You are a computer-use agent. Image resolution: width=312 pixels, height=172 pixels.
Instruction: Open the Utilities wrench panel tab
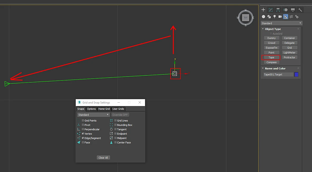[300, 10]
